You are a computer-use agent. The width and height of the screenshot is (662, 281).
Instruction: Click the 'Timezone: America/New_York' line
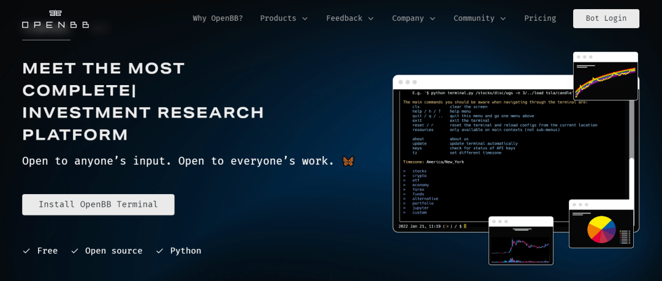(433, 162)
